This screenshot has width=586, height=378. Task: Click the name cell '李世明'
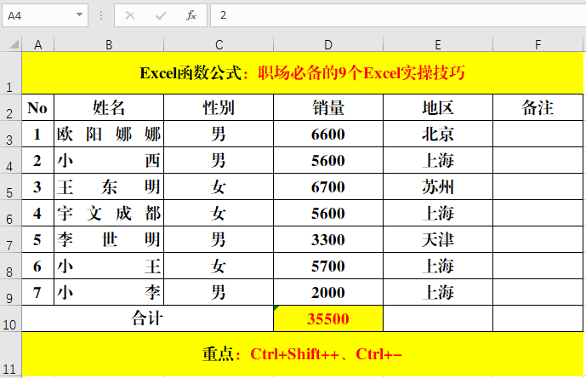109,239
